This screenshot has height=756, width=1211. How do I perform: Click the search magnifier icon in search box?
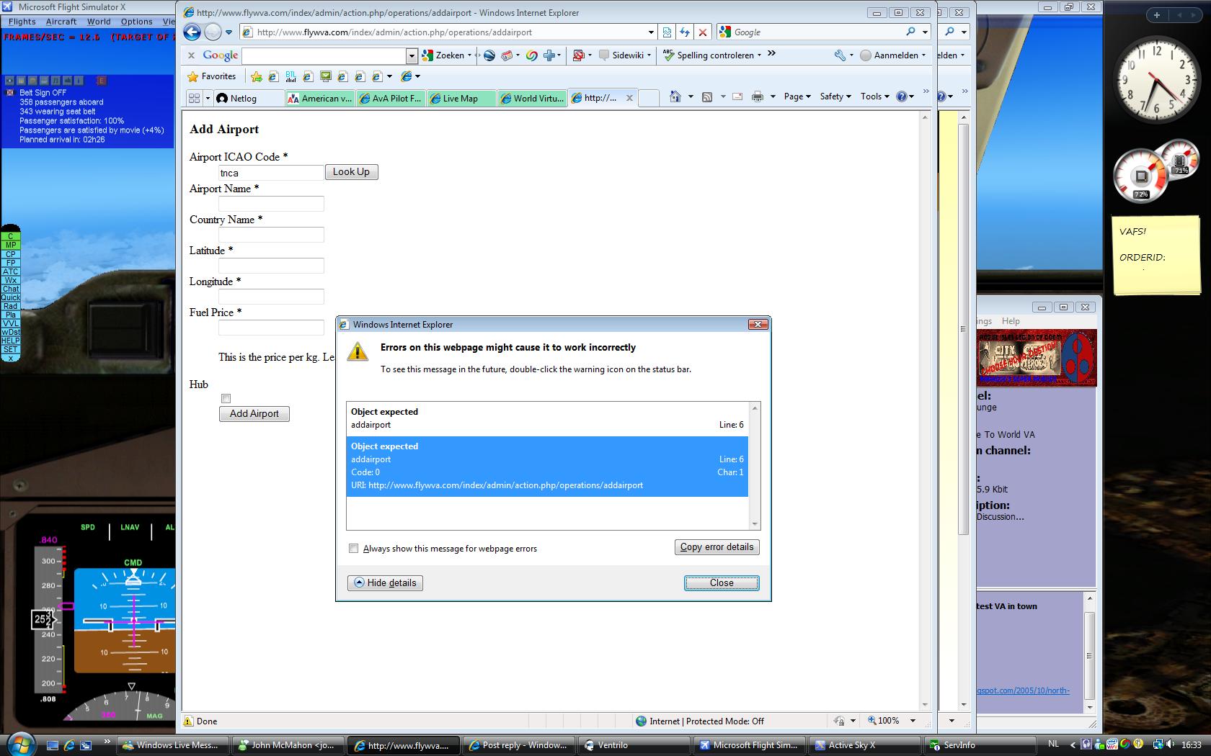(x=910, y=32)
